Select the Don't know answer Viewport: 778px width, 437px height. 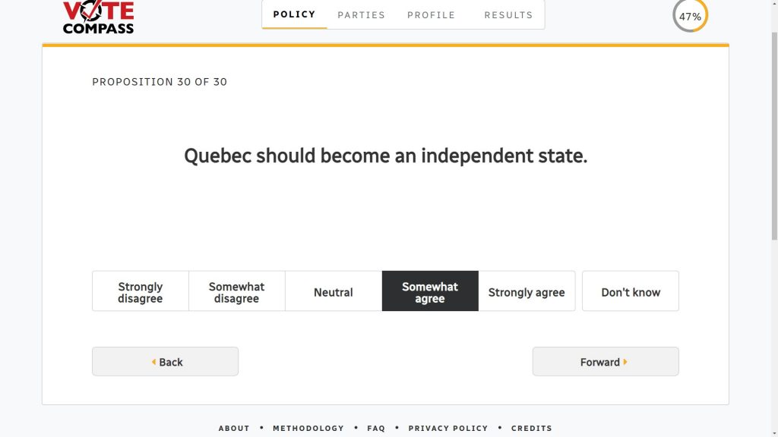pyautogui.click(x=631, y=292)
